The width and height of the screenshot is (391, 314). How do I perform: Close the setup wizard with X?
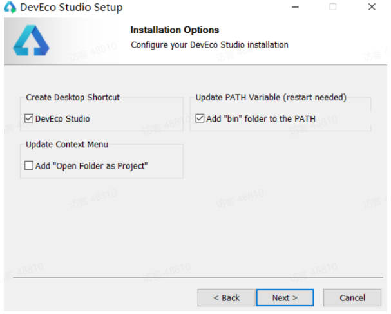[372, 8]
